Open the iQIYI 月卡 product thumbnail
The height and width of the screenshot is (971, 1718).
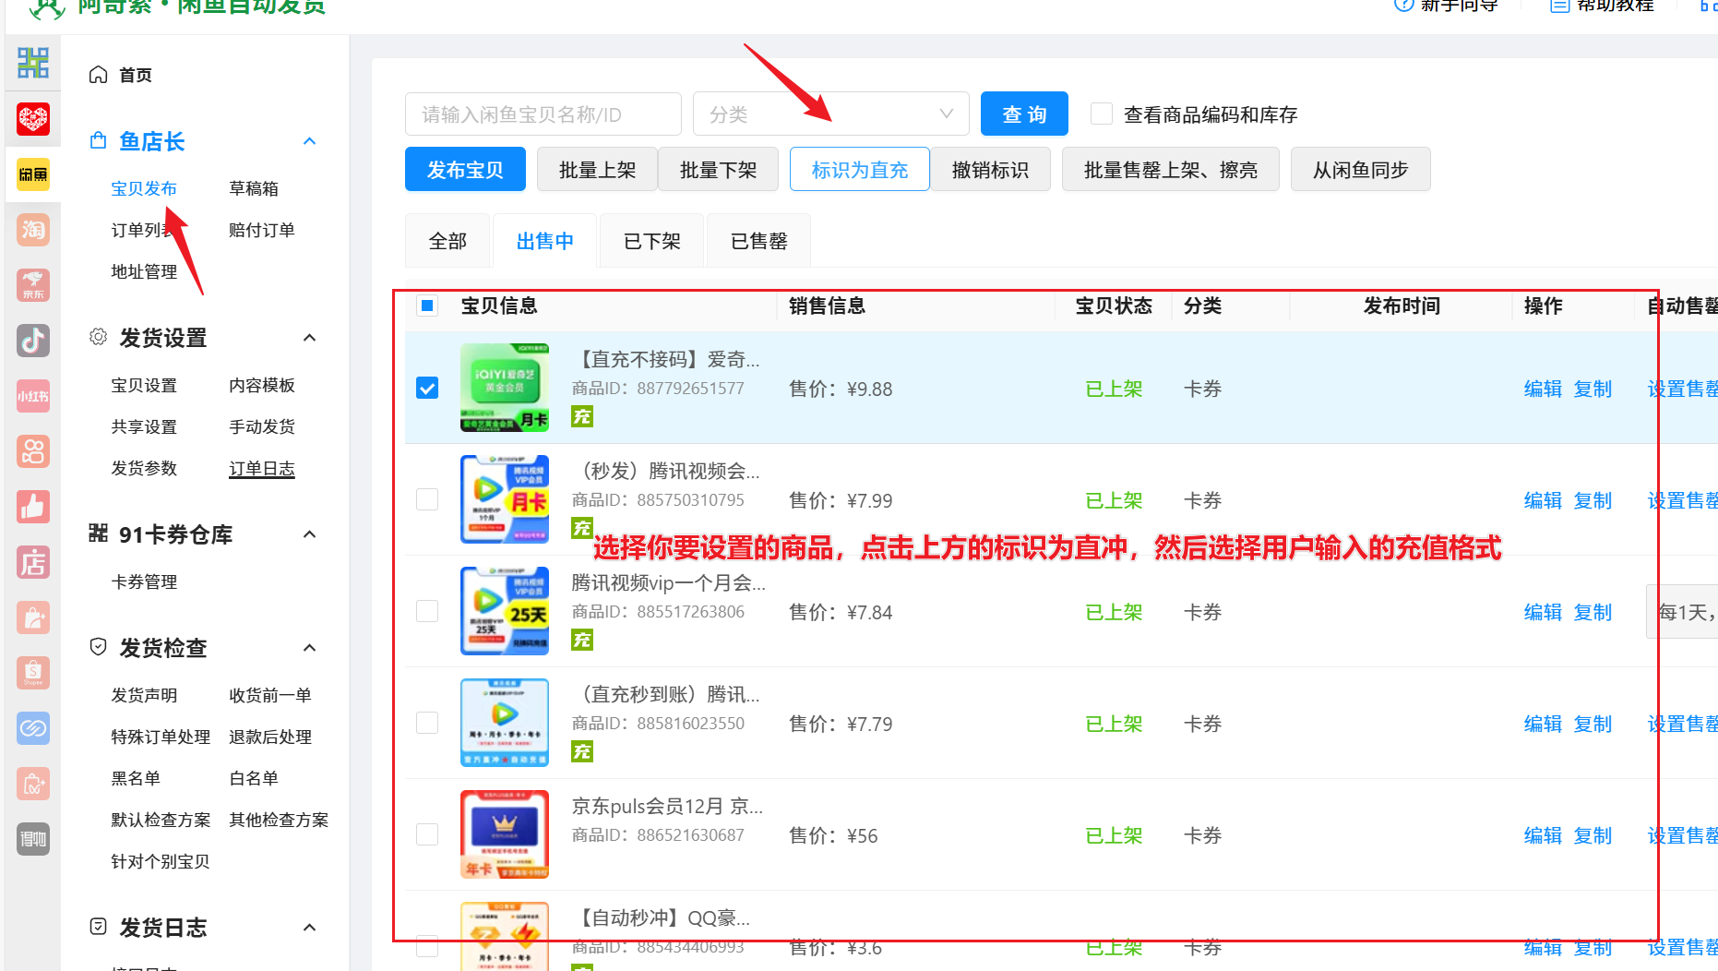(x=505, y=388)
